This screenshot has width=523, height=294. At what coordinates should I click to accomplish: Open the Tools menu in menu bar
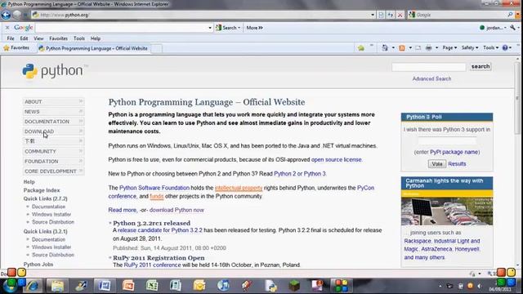(79, 38)
